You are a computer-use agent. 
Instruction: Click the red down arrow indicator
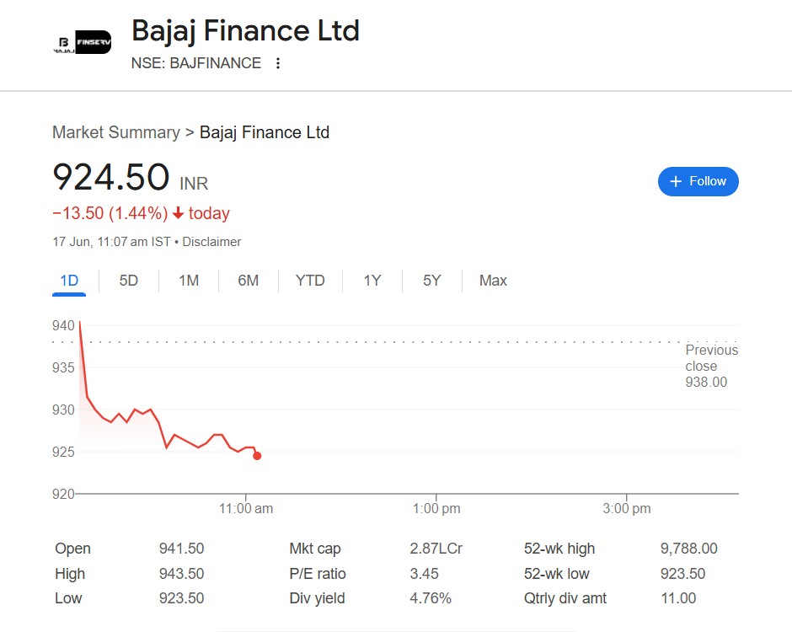tap(178, 213)
